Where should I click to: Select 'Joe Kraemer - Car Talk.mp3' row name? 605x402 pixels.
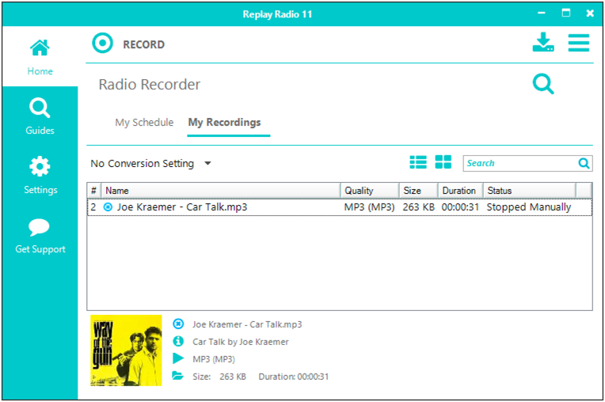click(182, 207)
